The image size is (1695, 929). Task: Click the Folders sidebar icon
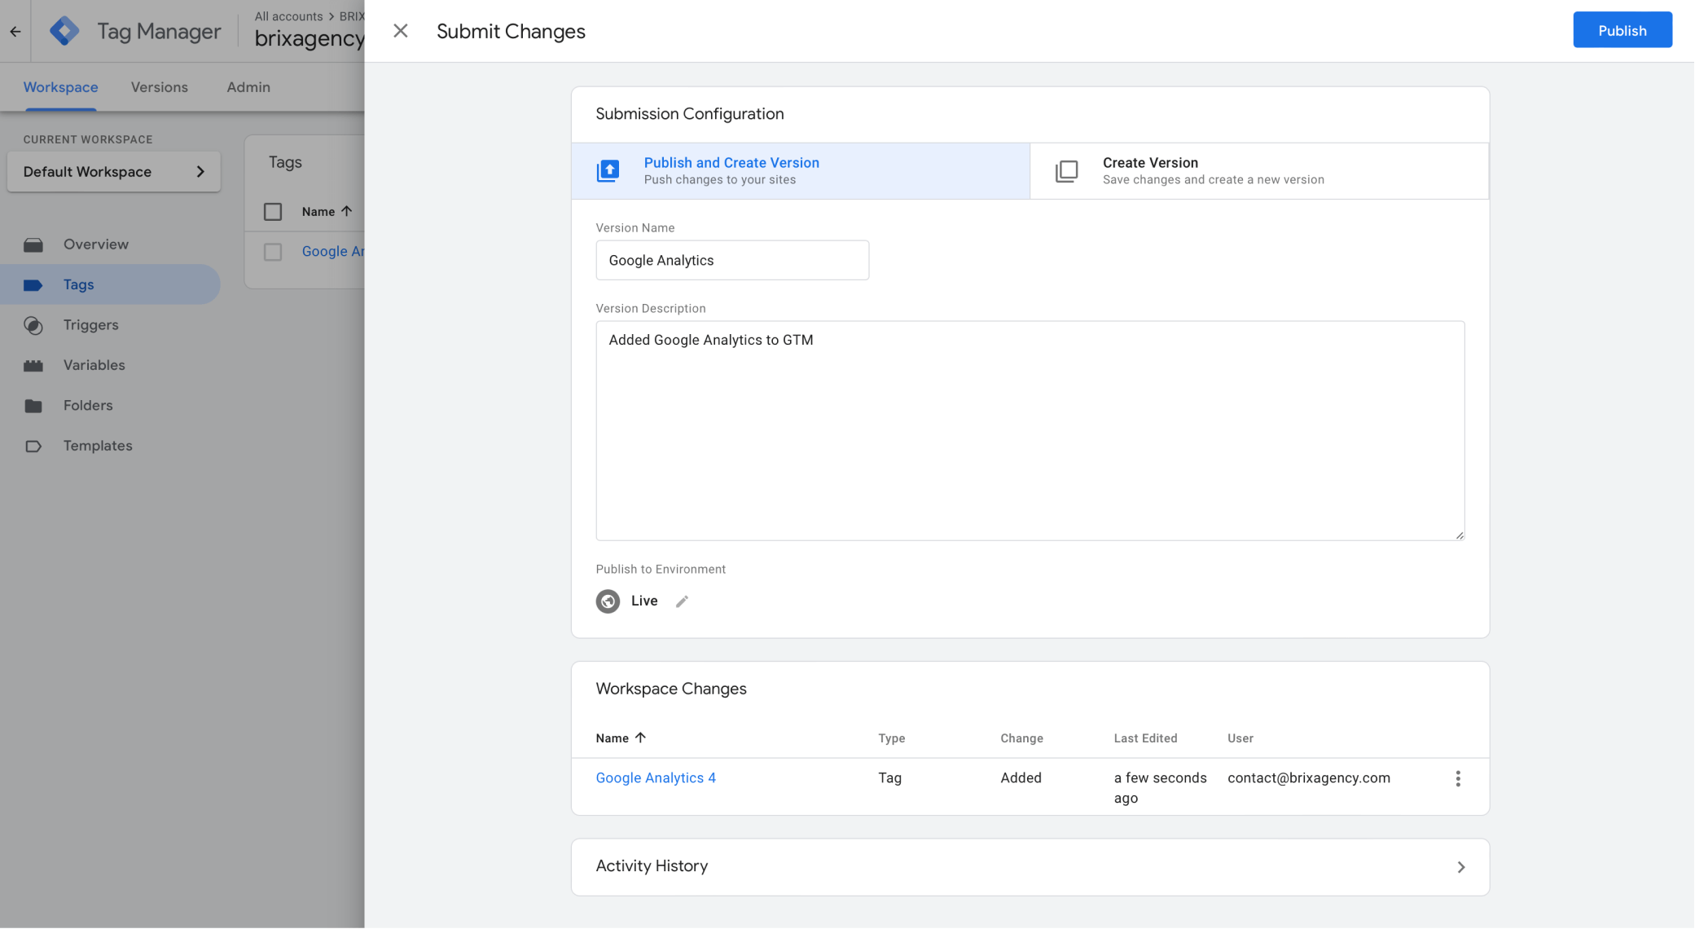point(34,405)
